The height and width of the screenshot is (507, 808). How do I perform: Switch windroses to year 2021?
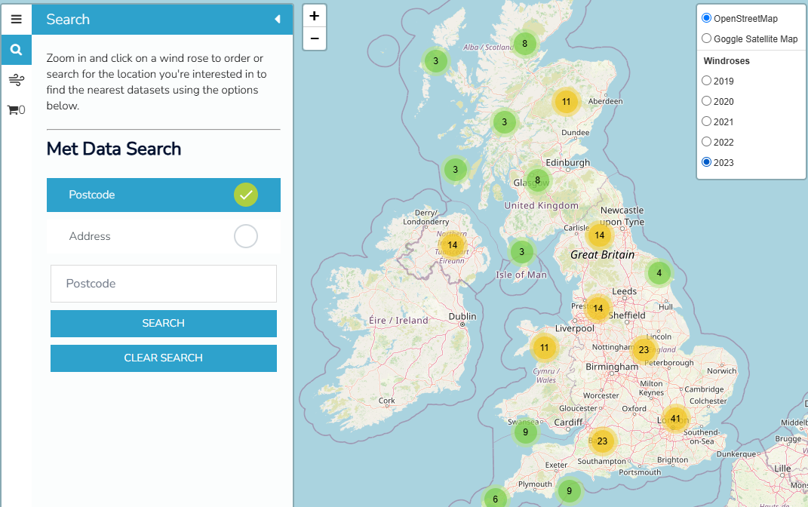[706, 121]
